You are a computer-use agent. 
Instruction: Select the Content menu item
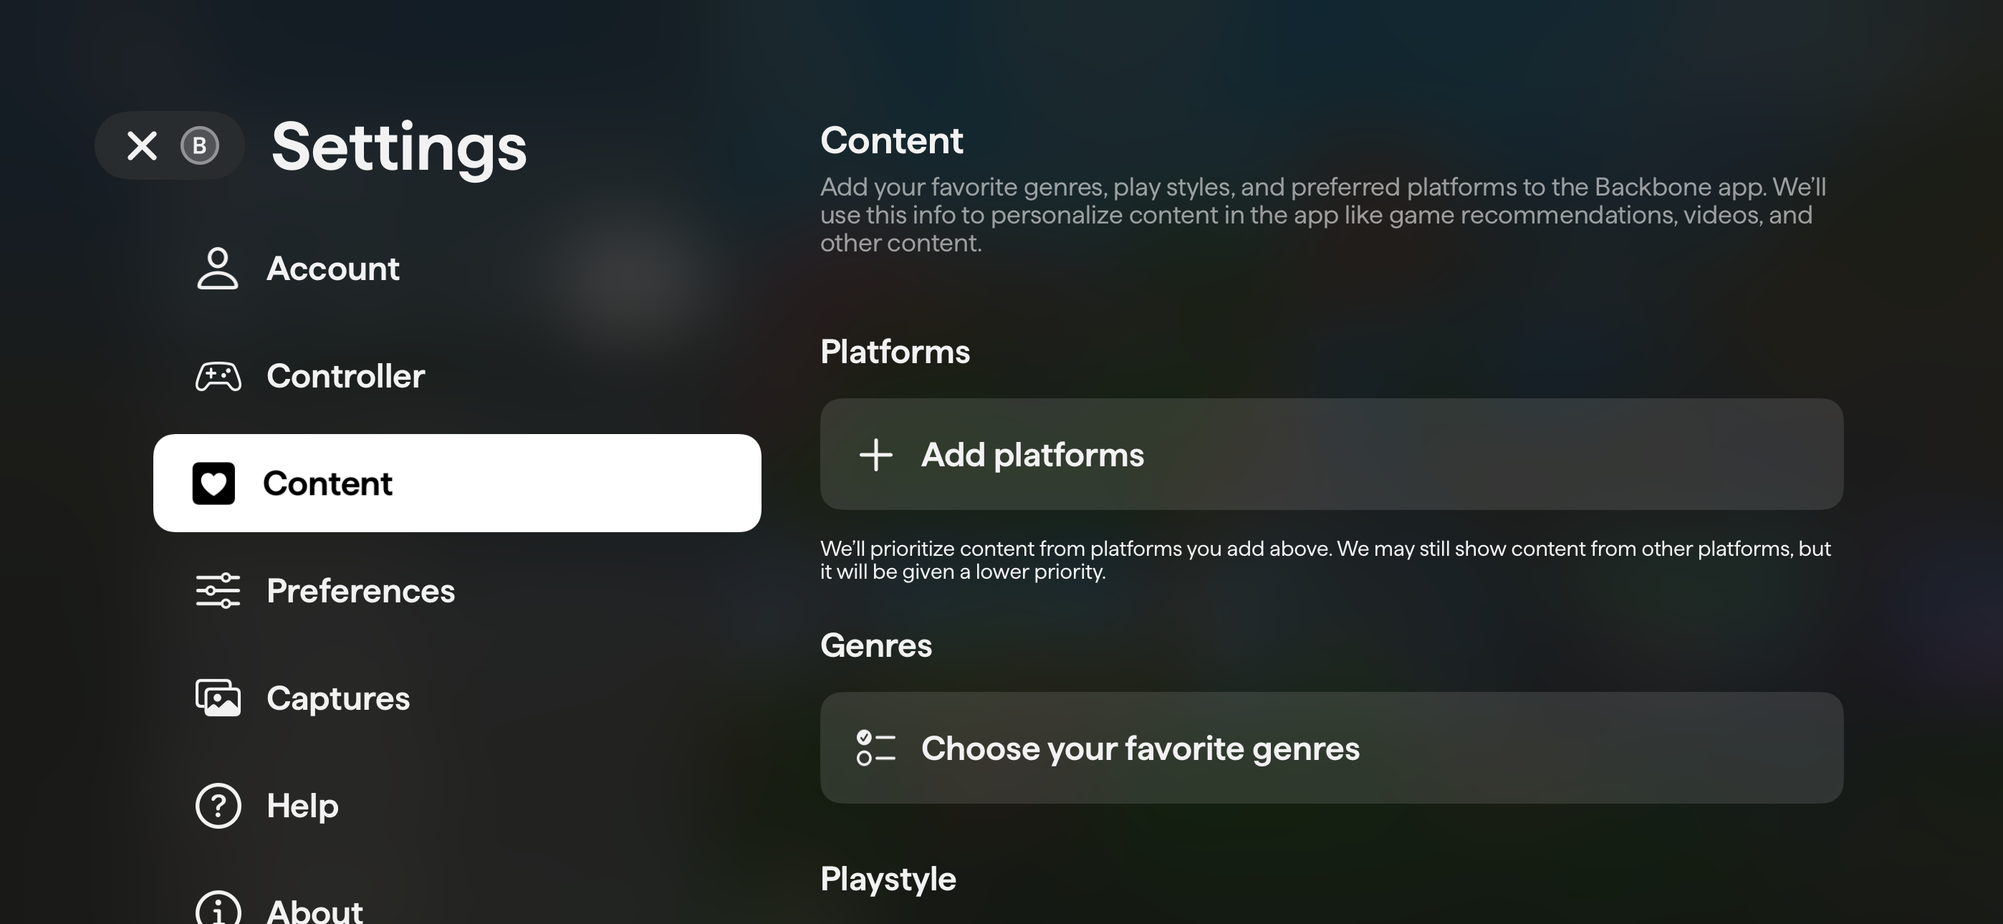(456, 483)
